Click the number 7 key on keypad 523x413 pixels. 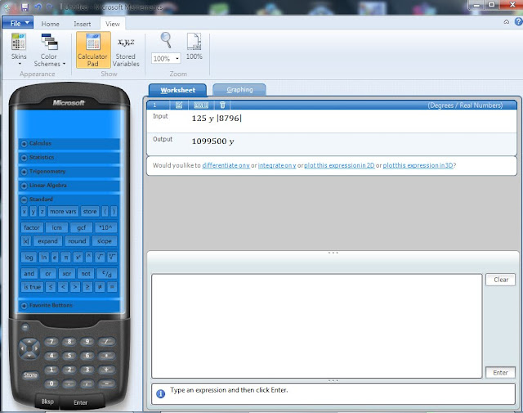[x=51, y=342]
